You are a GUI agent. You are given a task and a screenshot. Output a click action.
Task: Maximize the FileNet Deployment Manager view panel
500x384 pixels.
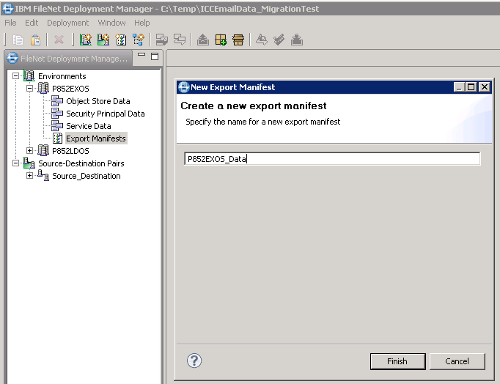click(155, 56)
